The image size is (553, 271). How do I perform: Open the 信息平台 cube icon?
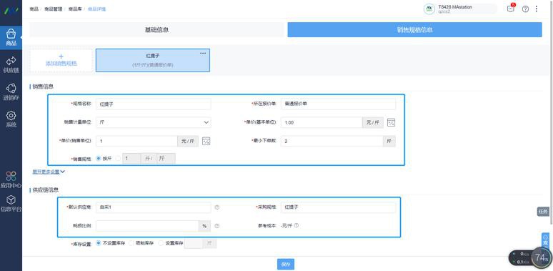11,200
